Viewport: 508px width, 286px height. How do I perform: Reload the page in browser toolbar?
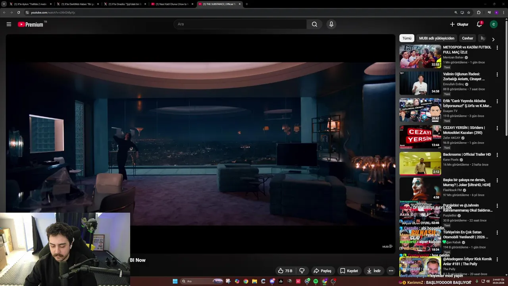point(18,12)
